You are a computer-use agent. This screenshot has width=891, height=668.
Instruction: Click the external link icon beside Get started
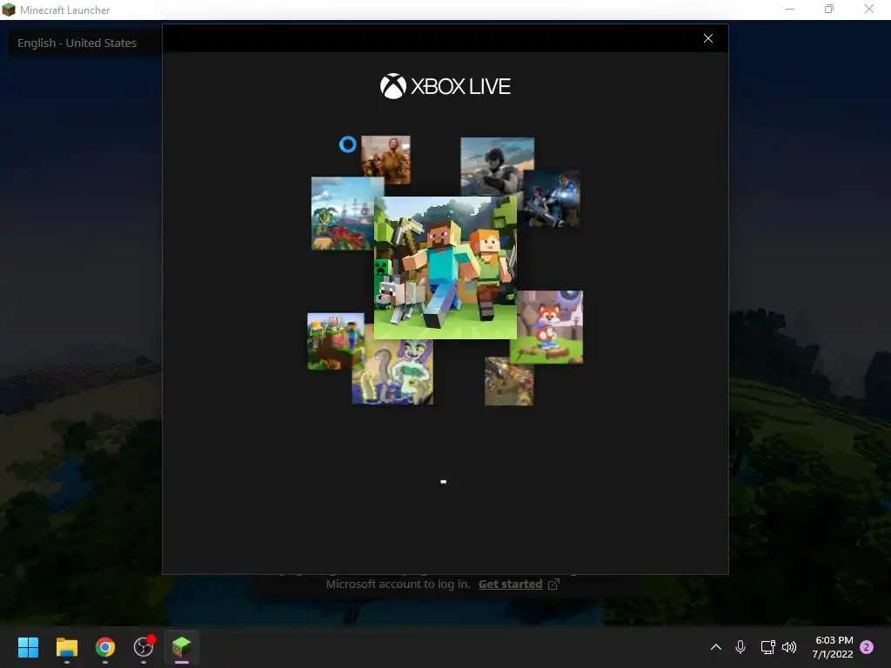553,584
